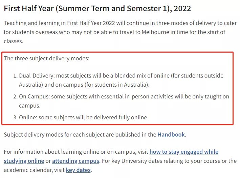
Task: Open the Handbook link
Action: point(171,135)
